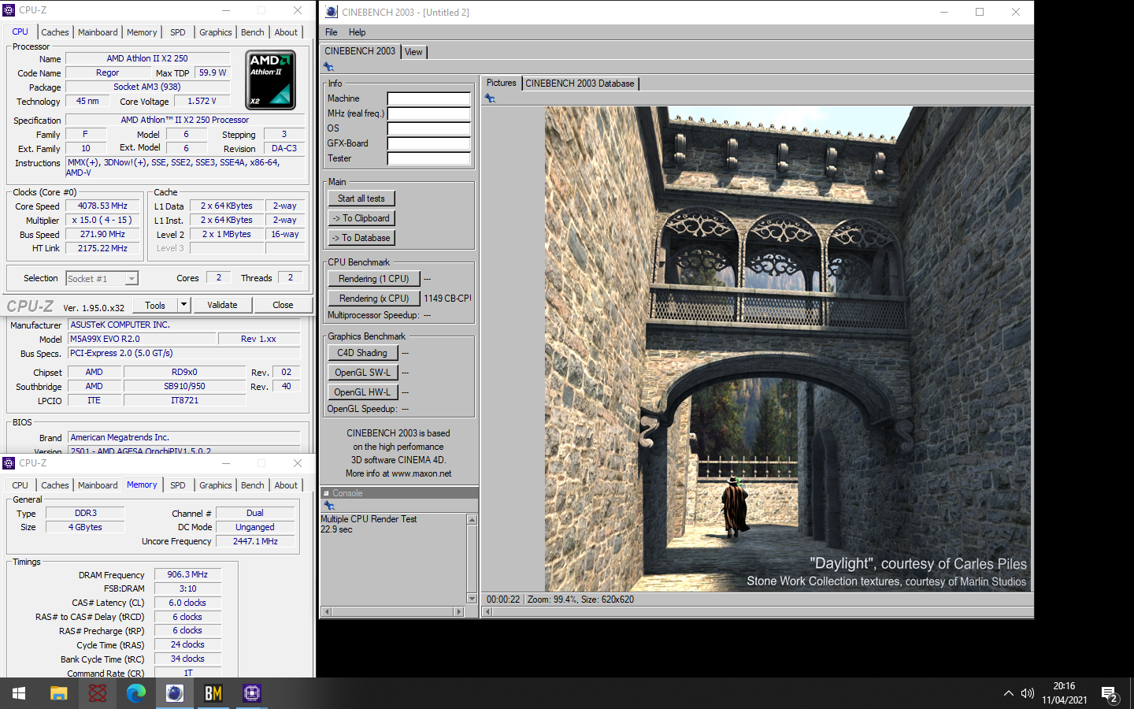Click Console scrollbar down arrow
1134x709 pixels.
pos(472,599)
